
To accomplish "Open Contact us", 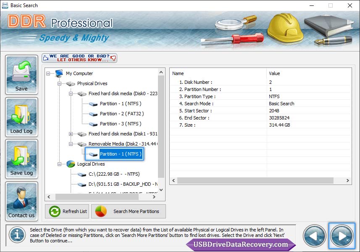I will pos(21,201).
